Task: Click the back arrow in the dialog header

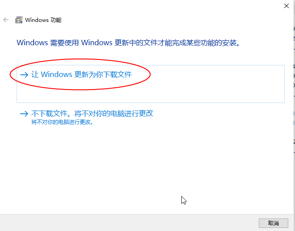Action: pos(6,20)
